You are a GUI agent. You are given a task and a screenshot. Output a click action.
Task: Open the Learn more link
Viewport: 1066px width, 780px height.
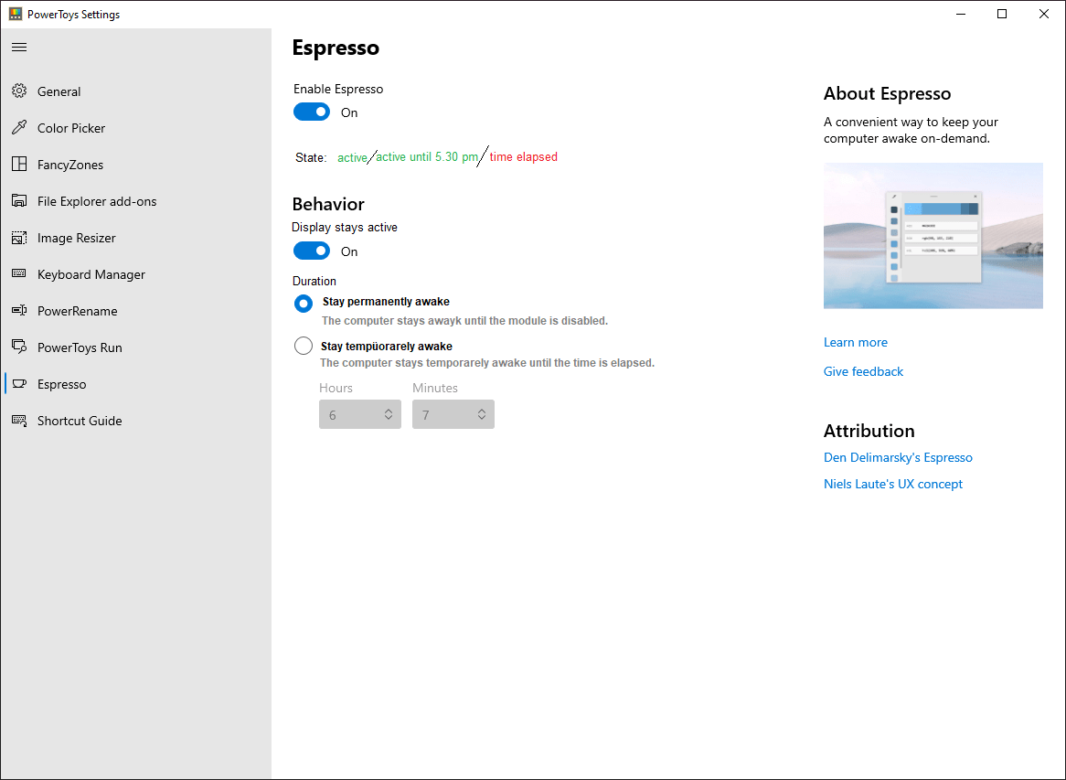pos(855,342)
